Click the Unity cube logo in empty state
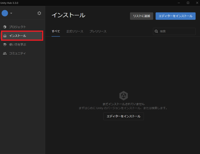Screen dimensions: 200x154 tap(123, 95)
